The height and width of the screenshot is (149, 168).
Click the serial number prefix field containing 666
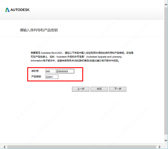coord(51,71)
